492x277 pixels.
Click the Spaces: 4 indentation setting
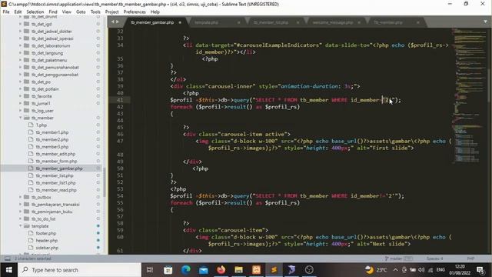click(x=434, y=259)
